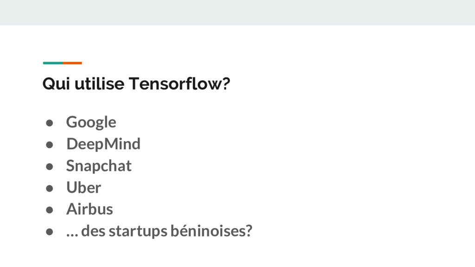Click the bullet dot before Google
The height and width of the screenshot is (267, 475).
coord(48,123)
